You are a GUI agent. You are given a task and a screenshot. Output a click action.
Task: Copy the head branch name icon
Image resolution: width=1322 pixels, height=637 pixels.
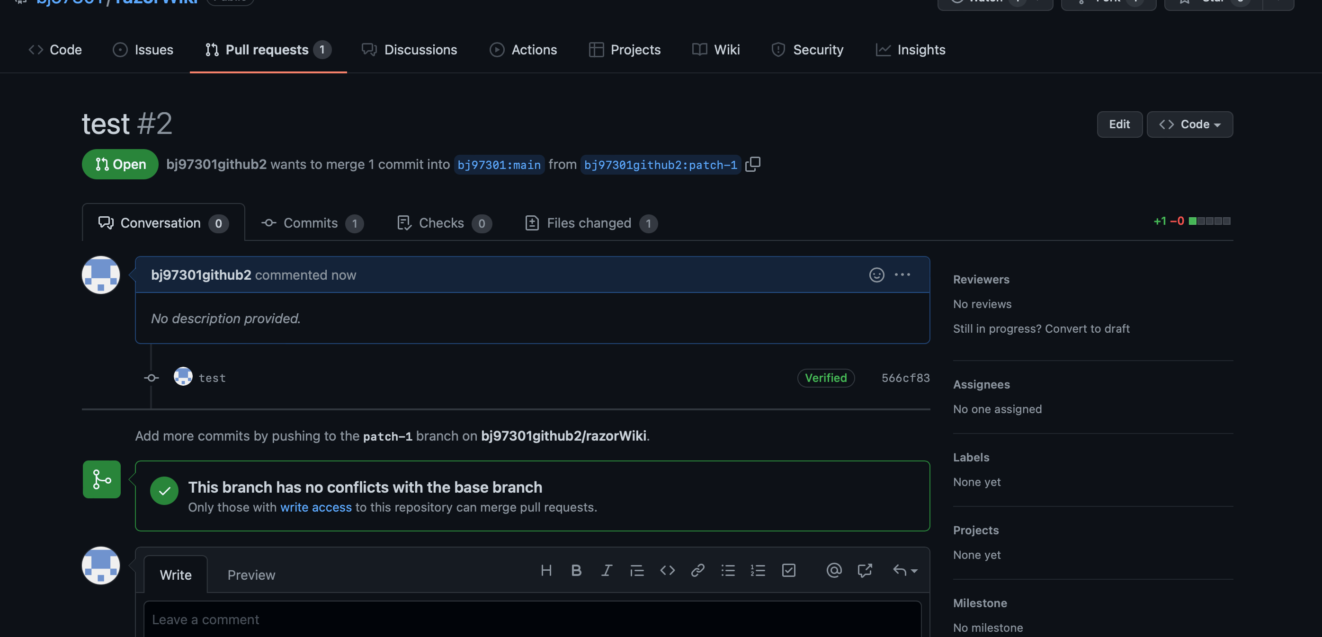[x=752, y=164]
